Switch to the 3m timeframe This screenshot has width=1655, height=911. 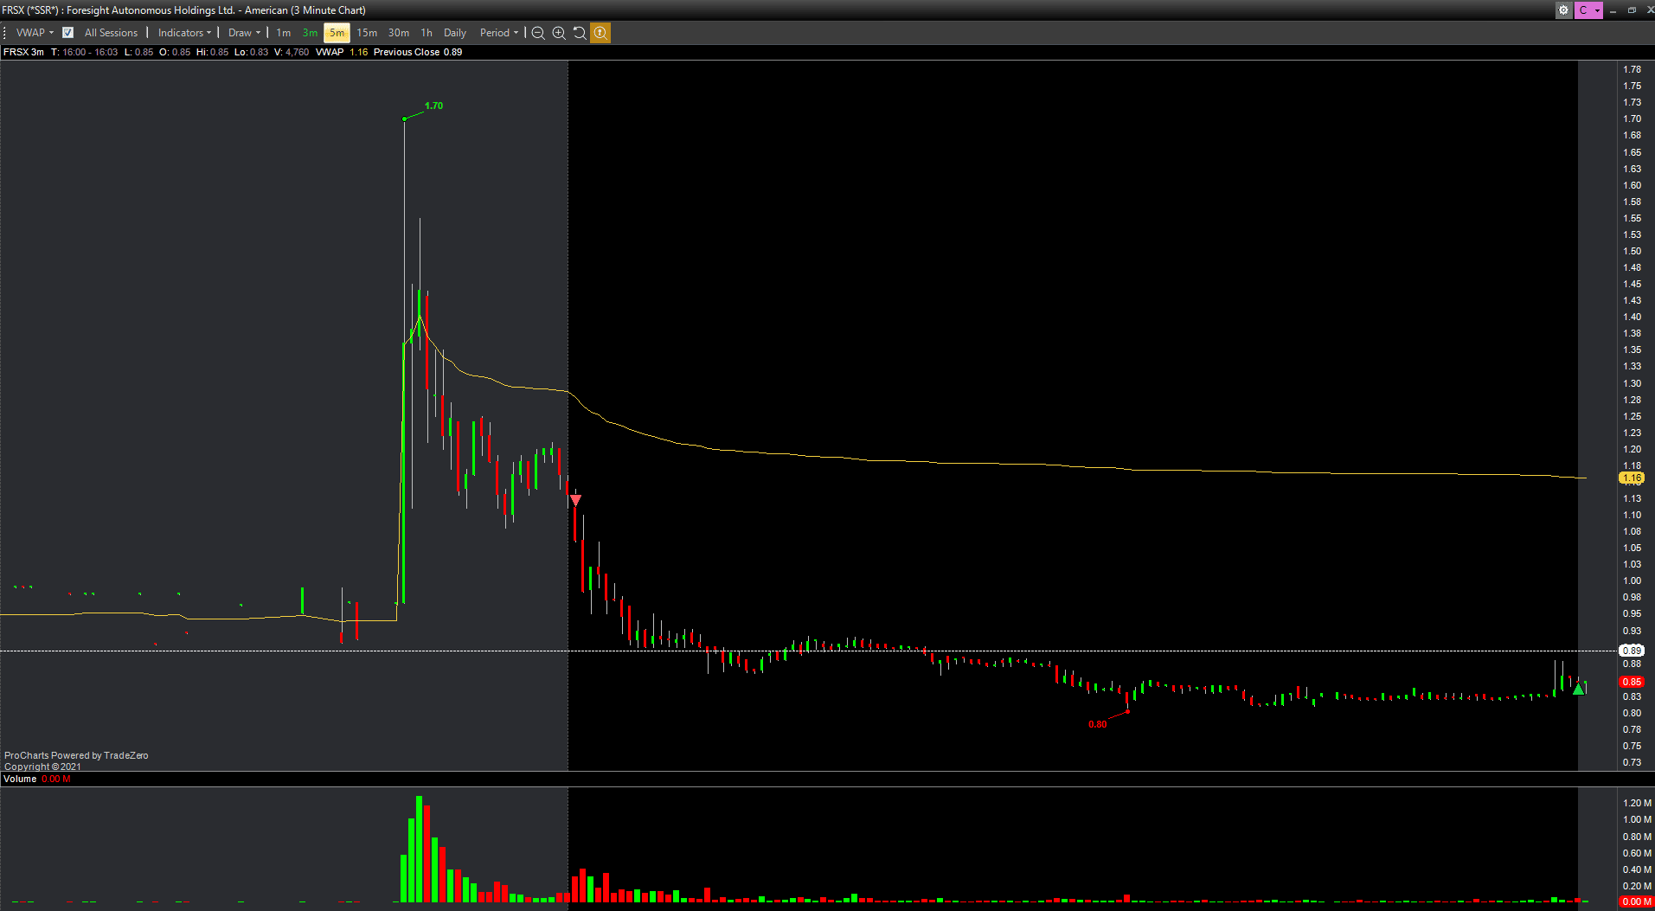pyautogui.click(x=310, y=33)
